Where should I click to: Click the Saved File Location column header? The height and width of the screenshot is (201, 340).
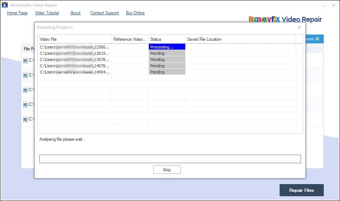point(241,39)
